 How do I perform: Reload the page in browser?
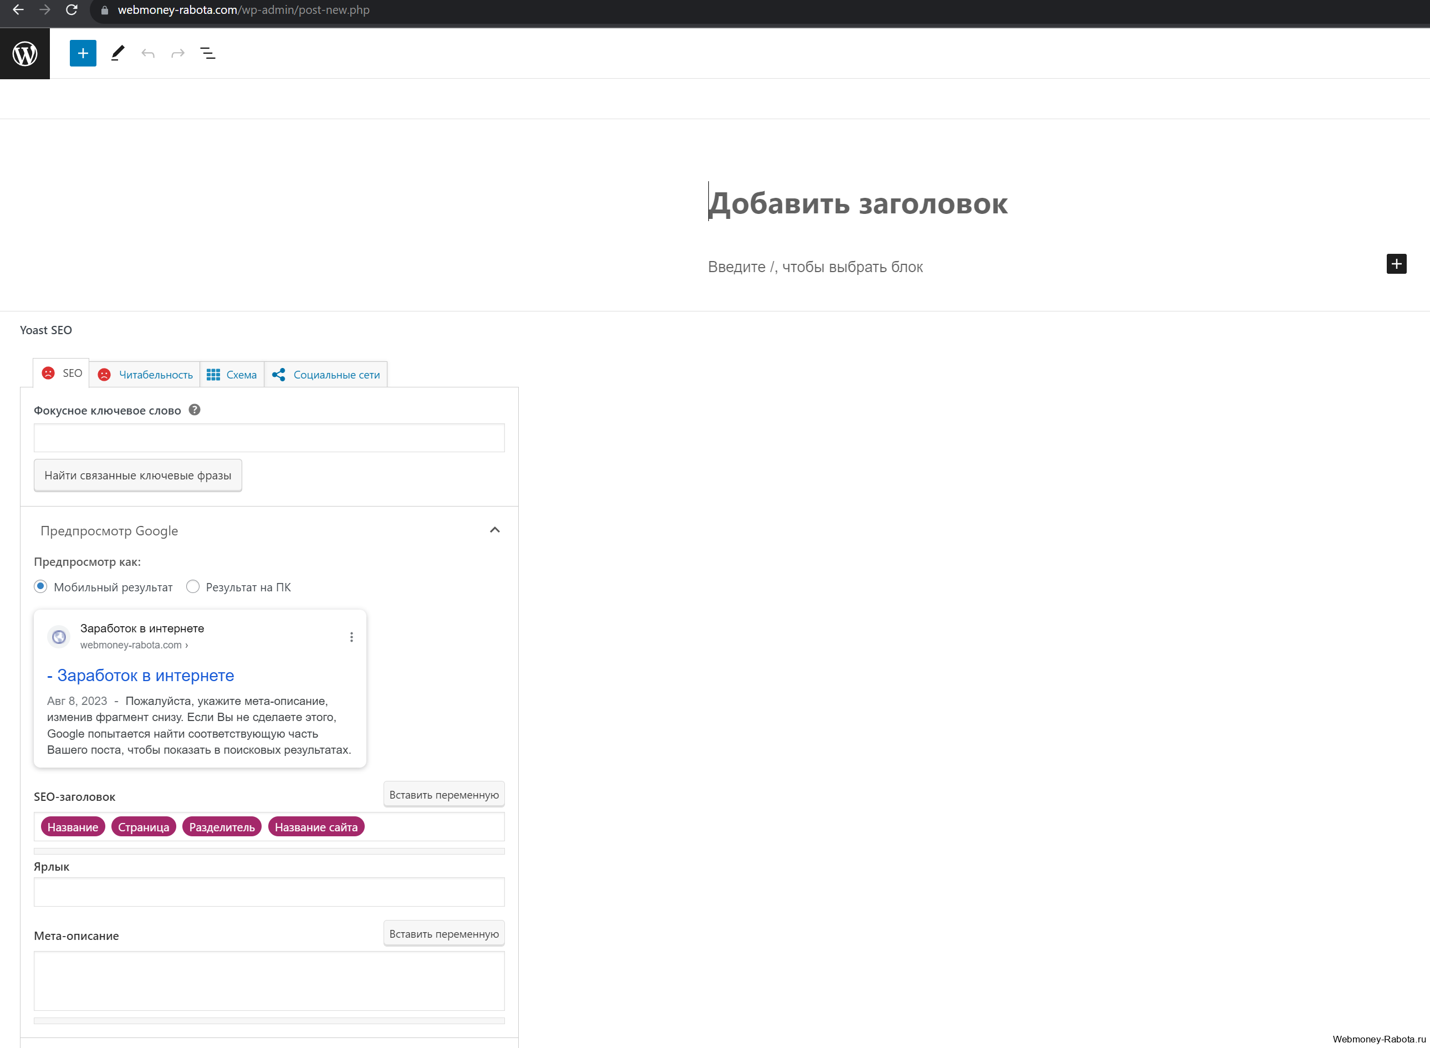click(x=71, y=10)
